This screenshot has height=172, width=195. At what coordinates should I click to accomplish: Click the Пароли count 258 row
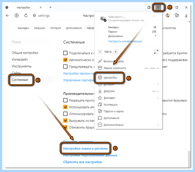(x=132, y=32)
